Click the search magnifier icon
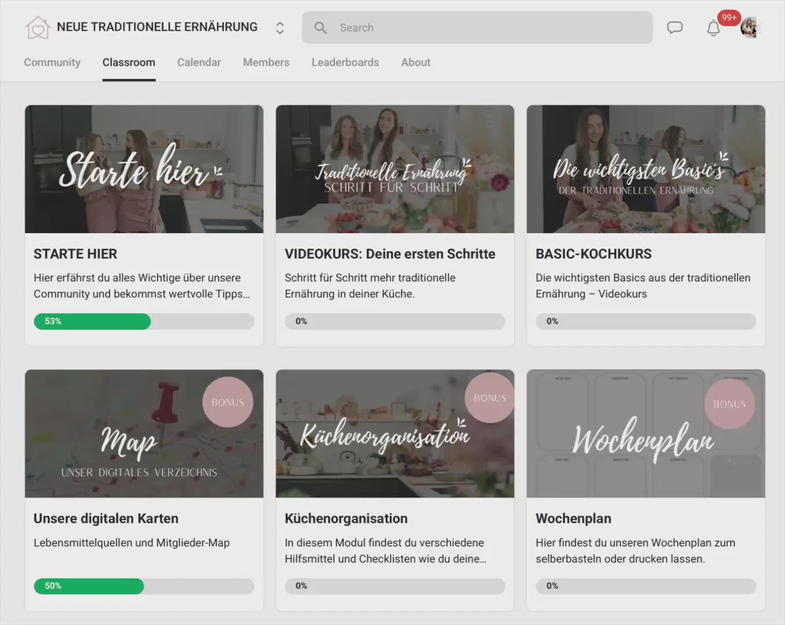Viewport: 785px width, 625px height. tap(320, 27)
